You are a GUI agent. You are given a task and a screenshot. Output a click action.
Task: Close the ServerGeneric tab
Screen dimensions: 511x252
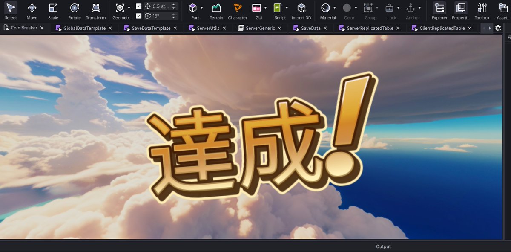click(x=279, y=28)
